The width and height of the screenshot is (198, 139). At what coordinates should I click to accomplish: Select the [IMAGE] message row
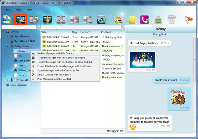pyautogui.click(x=83, y=42)
